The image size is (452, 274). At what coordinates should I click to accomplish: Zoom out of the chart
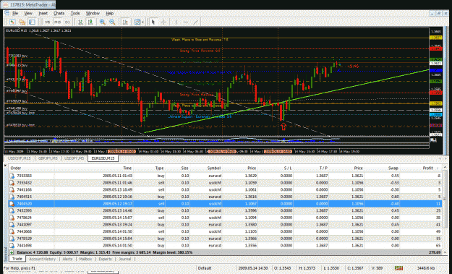(112, 22)
